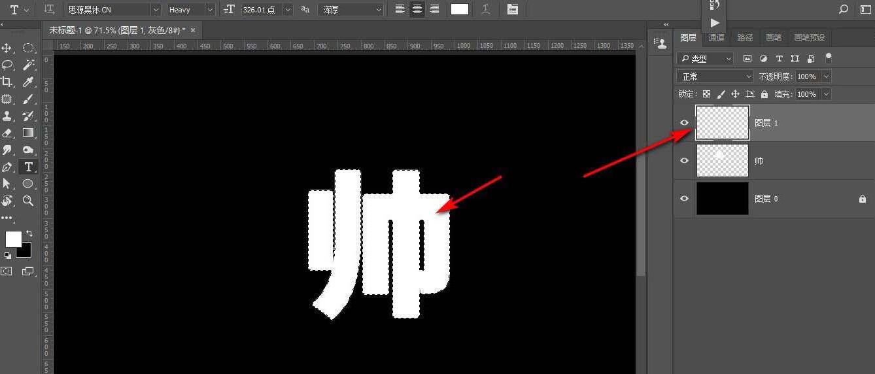The height and width of the screenshot is (374, 875).
Task: Select the Gradient tool
Action: click(28, 133)
